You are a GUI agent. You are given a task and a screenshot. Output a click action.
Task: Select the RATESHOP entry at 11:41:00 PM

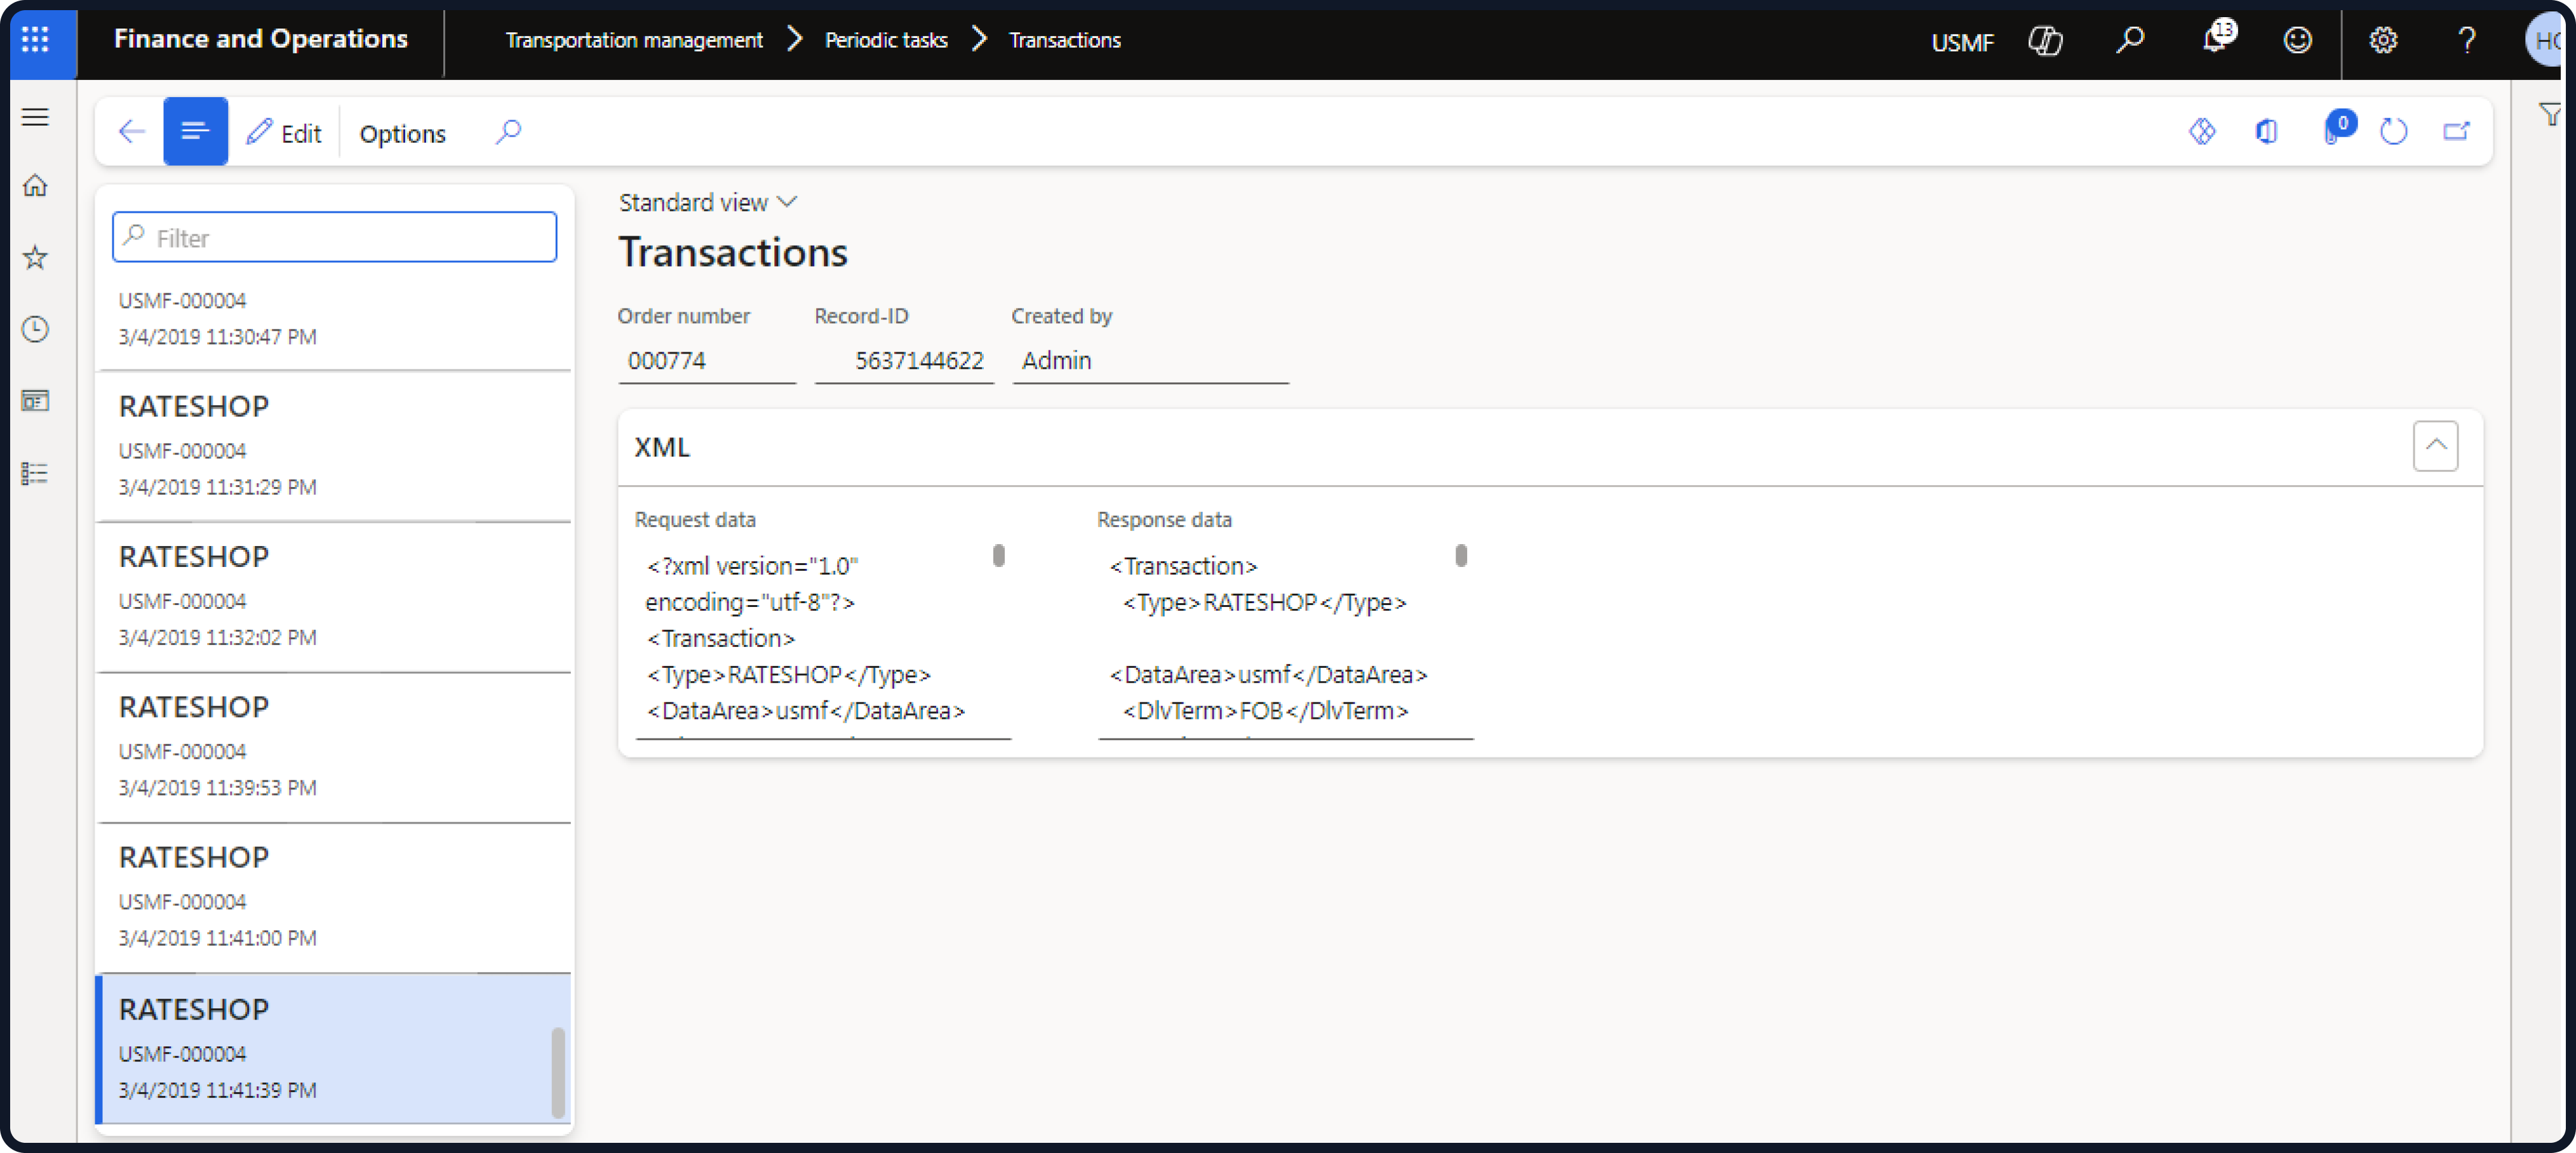click(333, 897)
